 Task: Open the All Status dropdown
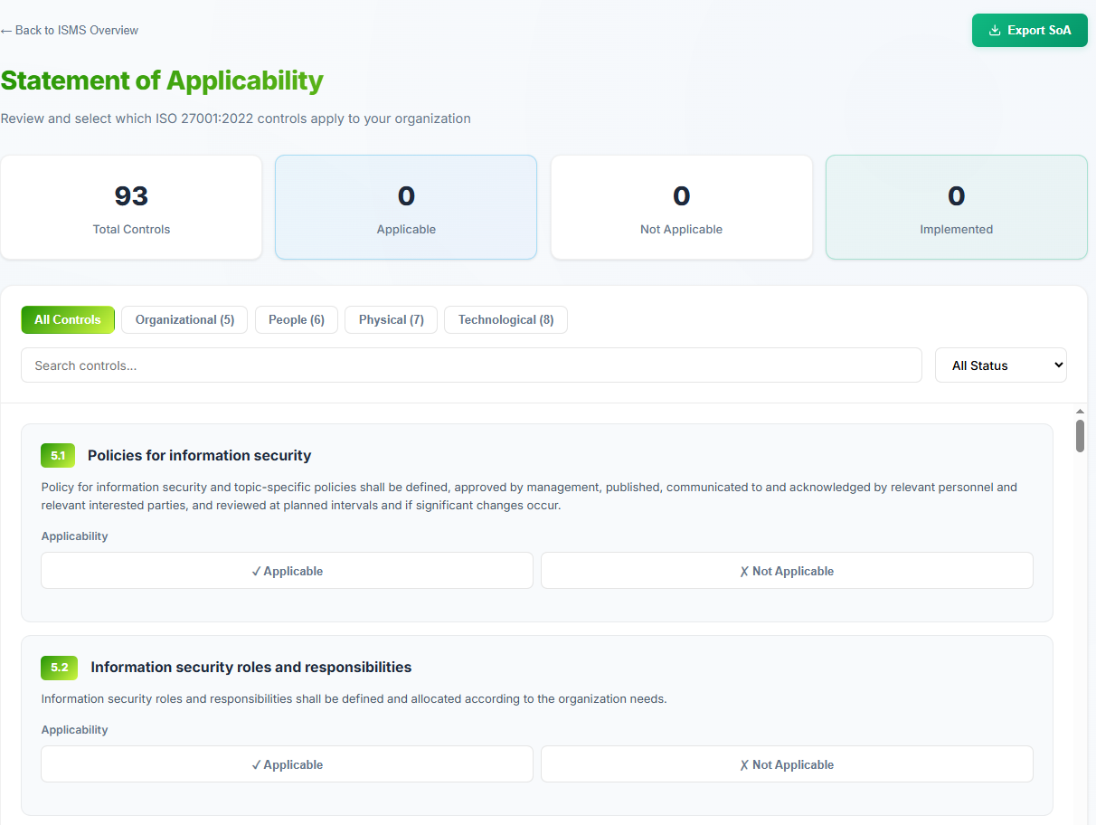click(1000, 365)
